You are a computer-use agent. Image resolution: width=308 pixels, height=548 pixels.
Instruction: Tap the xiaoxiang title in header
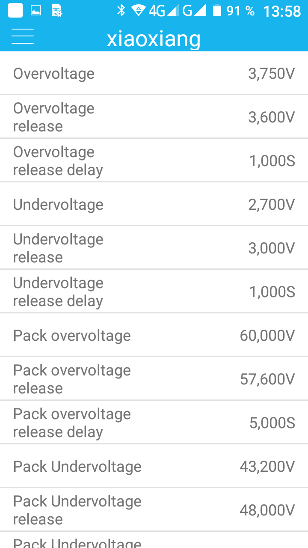[154, 39]
